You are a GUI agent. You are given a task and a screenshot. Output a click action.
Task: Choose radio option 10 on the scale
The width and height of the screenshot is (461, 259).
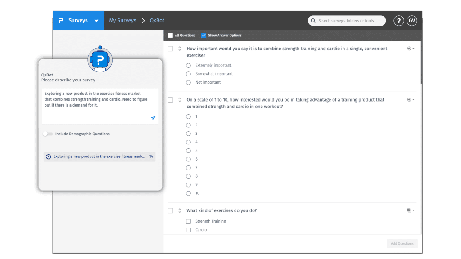pos(189,193)
